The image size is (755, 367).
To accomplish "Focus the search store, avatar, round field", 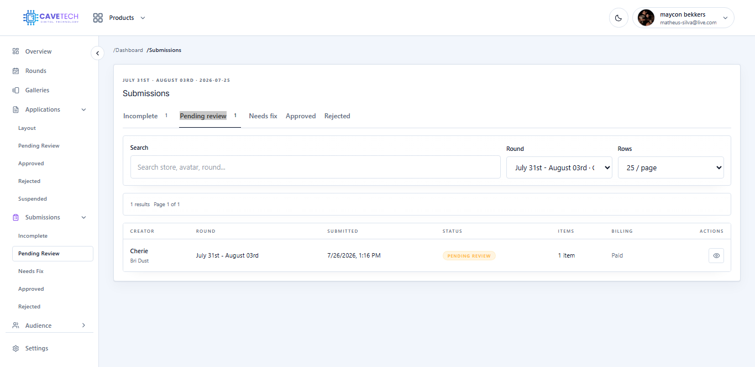I will [x=316, y=167].
